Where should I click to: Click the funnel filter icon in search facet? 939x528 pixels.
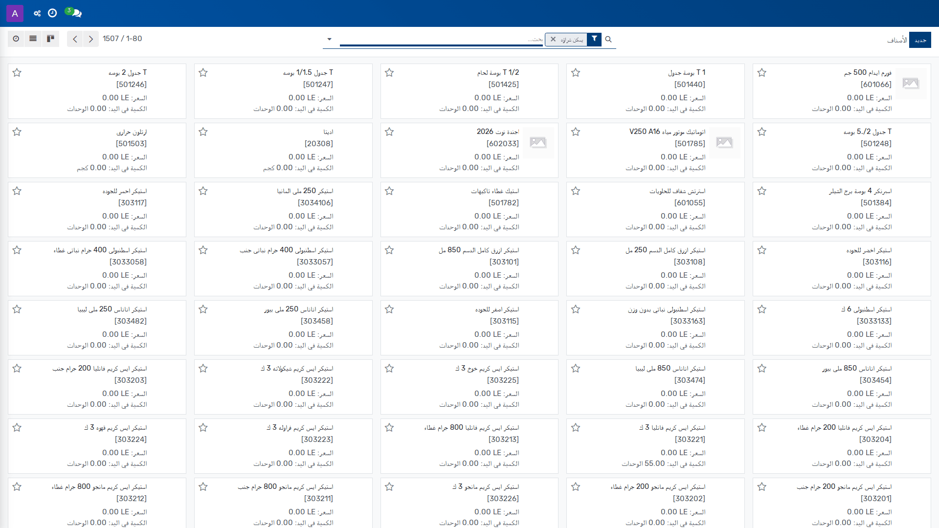[x=594, y=39]
